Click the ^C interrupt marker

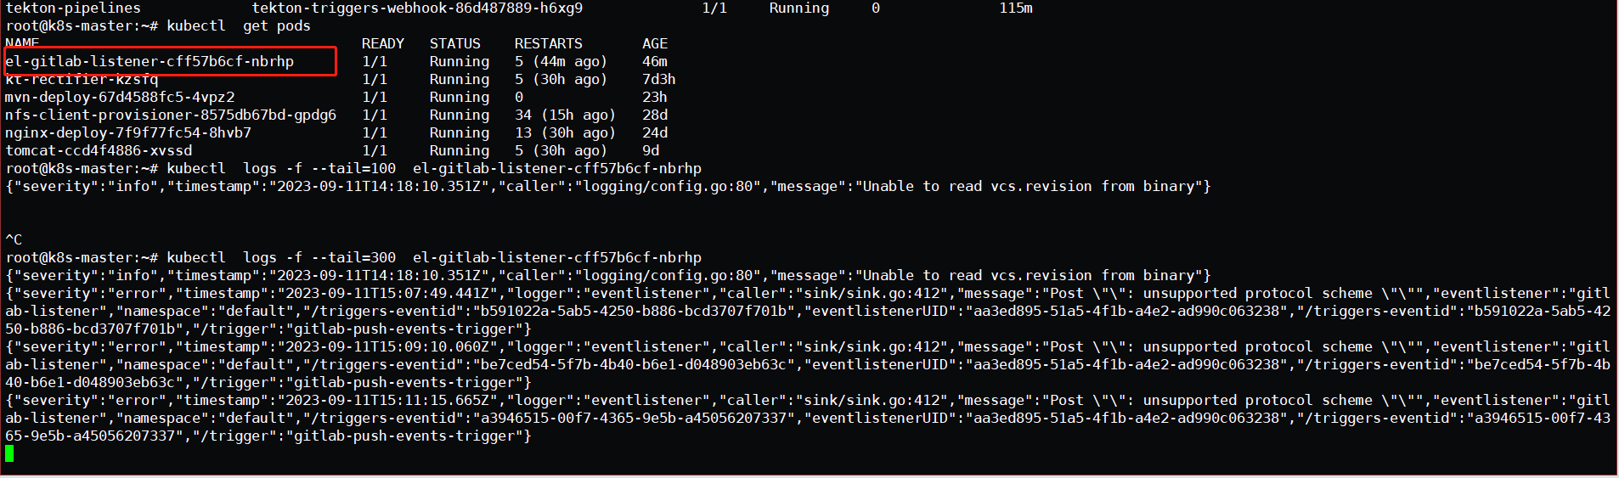14,239
